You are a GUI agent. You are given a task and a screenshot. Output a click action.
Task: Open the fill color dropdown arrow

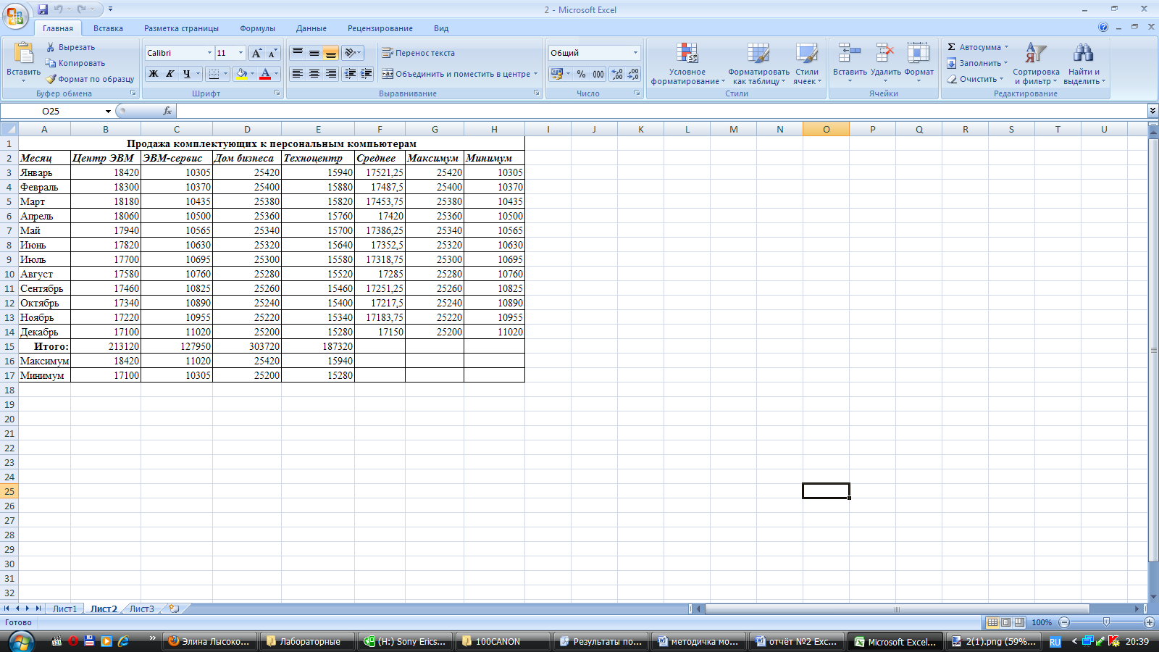(x=252, y=74)
